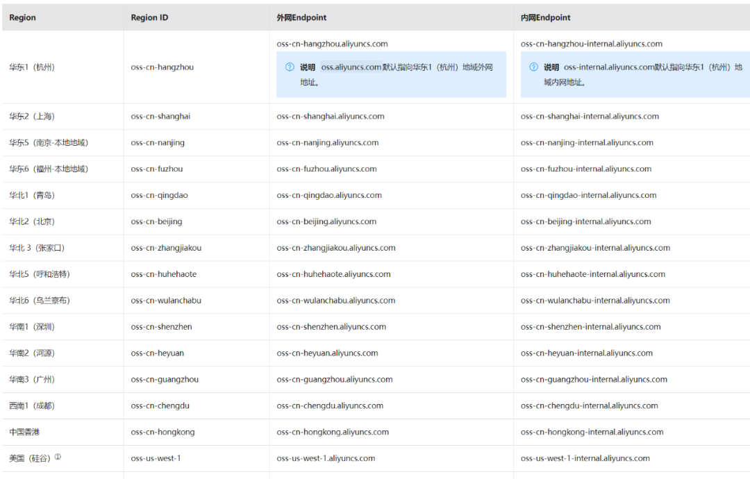The width and height of the screenshot is (750, 479).
Task: Click the info icon in the 内网Endpoint note
Action: click(x=534, y=67)
